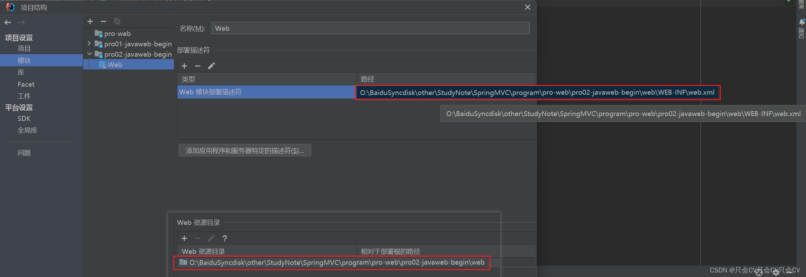Click the 添加应用程序和服务器特定的描述符 button
This screenshot has width=806, height=277.
coord(245,151)
